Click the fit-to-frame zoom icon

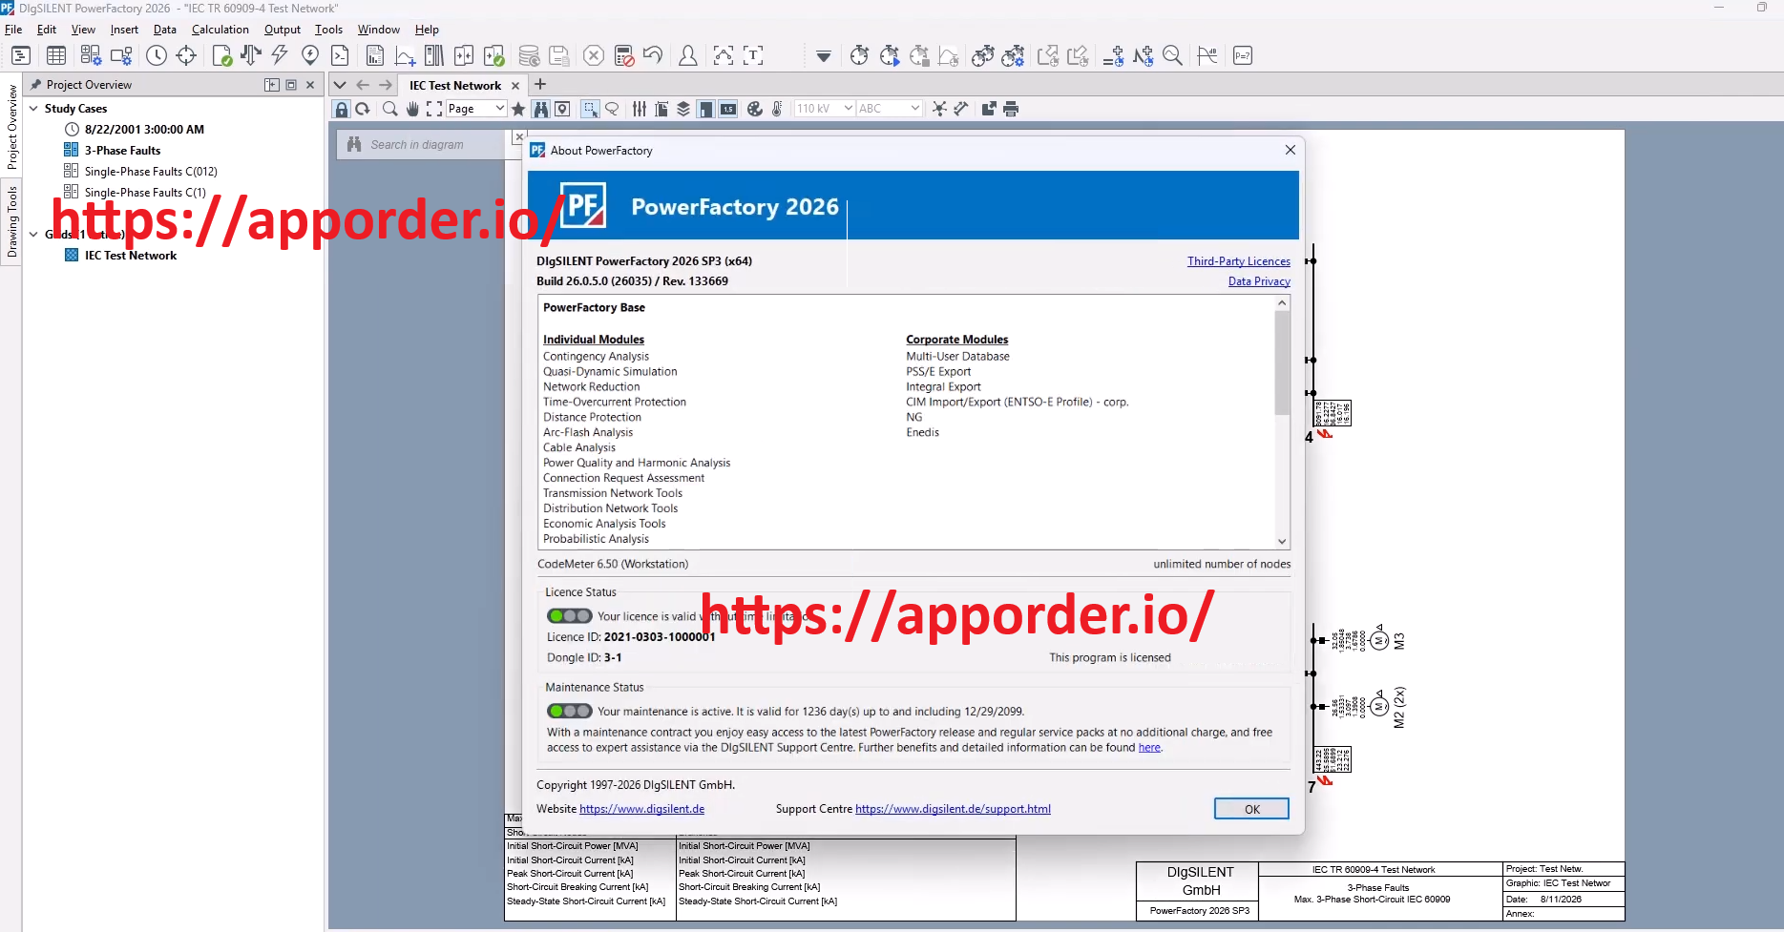point(434,109)
